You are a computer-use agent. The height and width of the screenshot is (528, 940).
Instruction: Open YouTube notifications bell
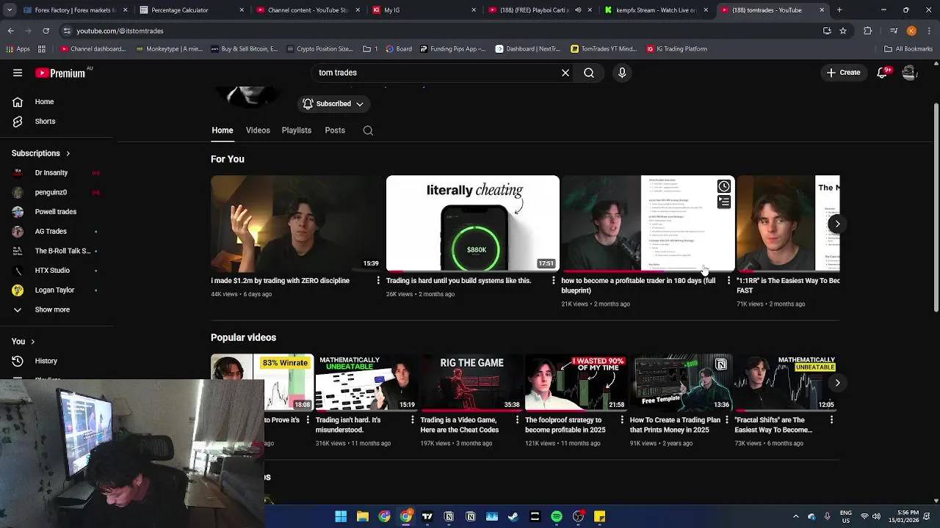coord(882,73)
